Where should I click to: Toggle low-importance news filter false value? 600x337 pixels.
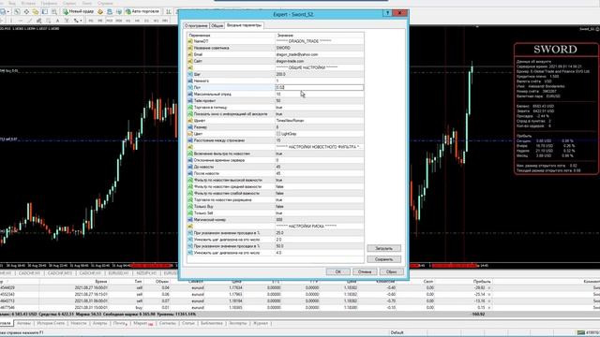320,194
